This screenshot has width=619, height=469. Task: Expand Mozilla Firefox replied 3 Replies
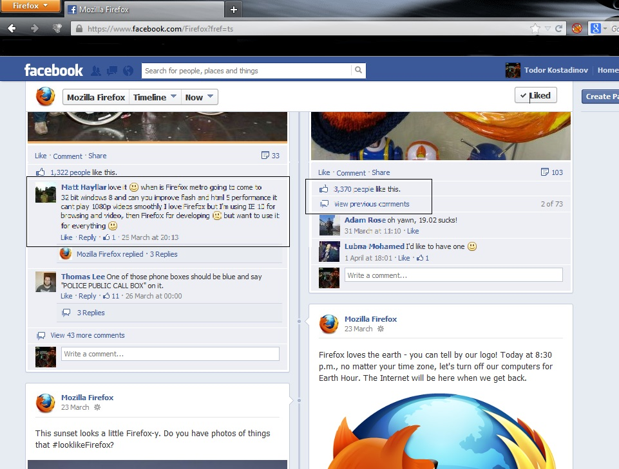click(x=127, y=254)
